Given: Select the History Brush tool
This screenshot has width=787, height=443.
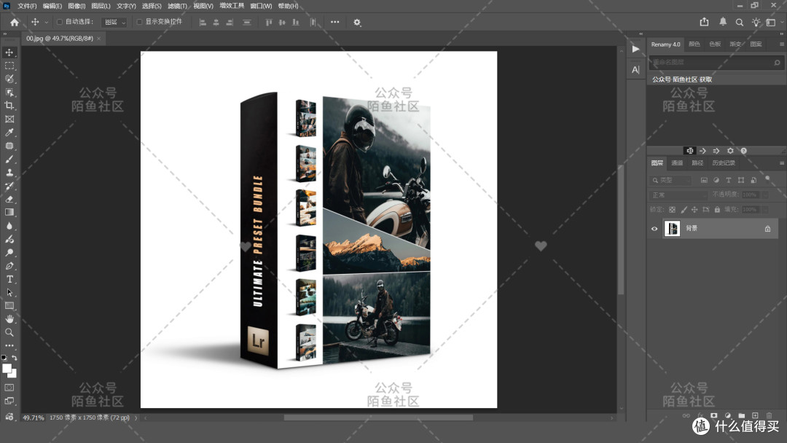Looking at the screenshot, I should (x=9, y=186).
